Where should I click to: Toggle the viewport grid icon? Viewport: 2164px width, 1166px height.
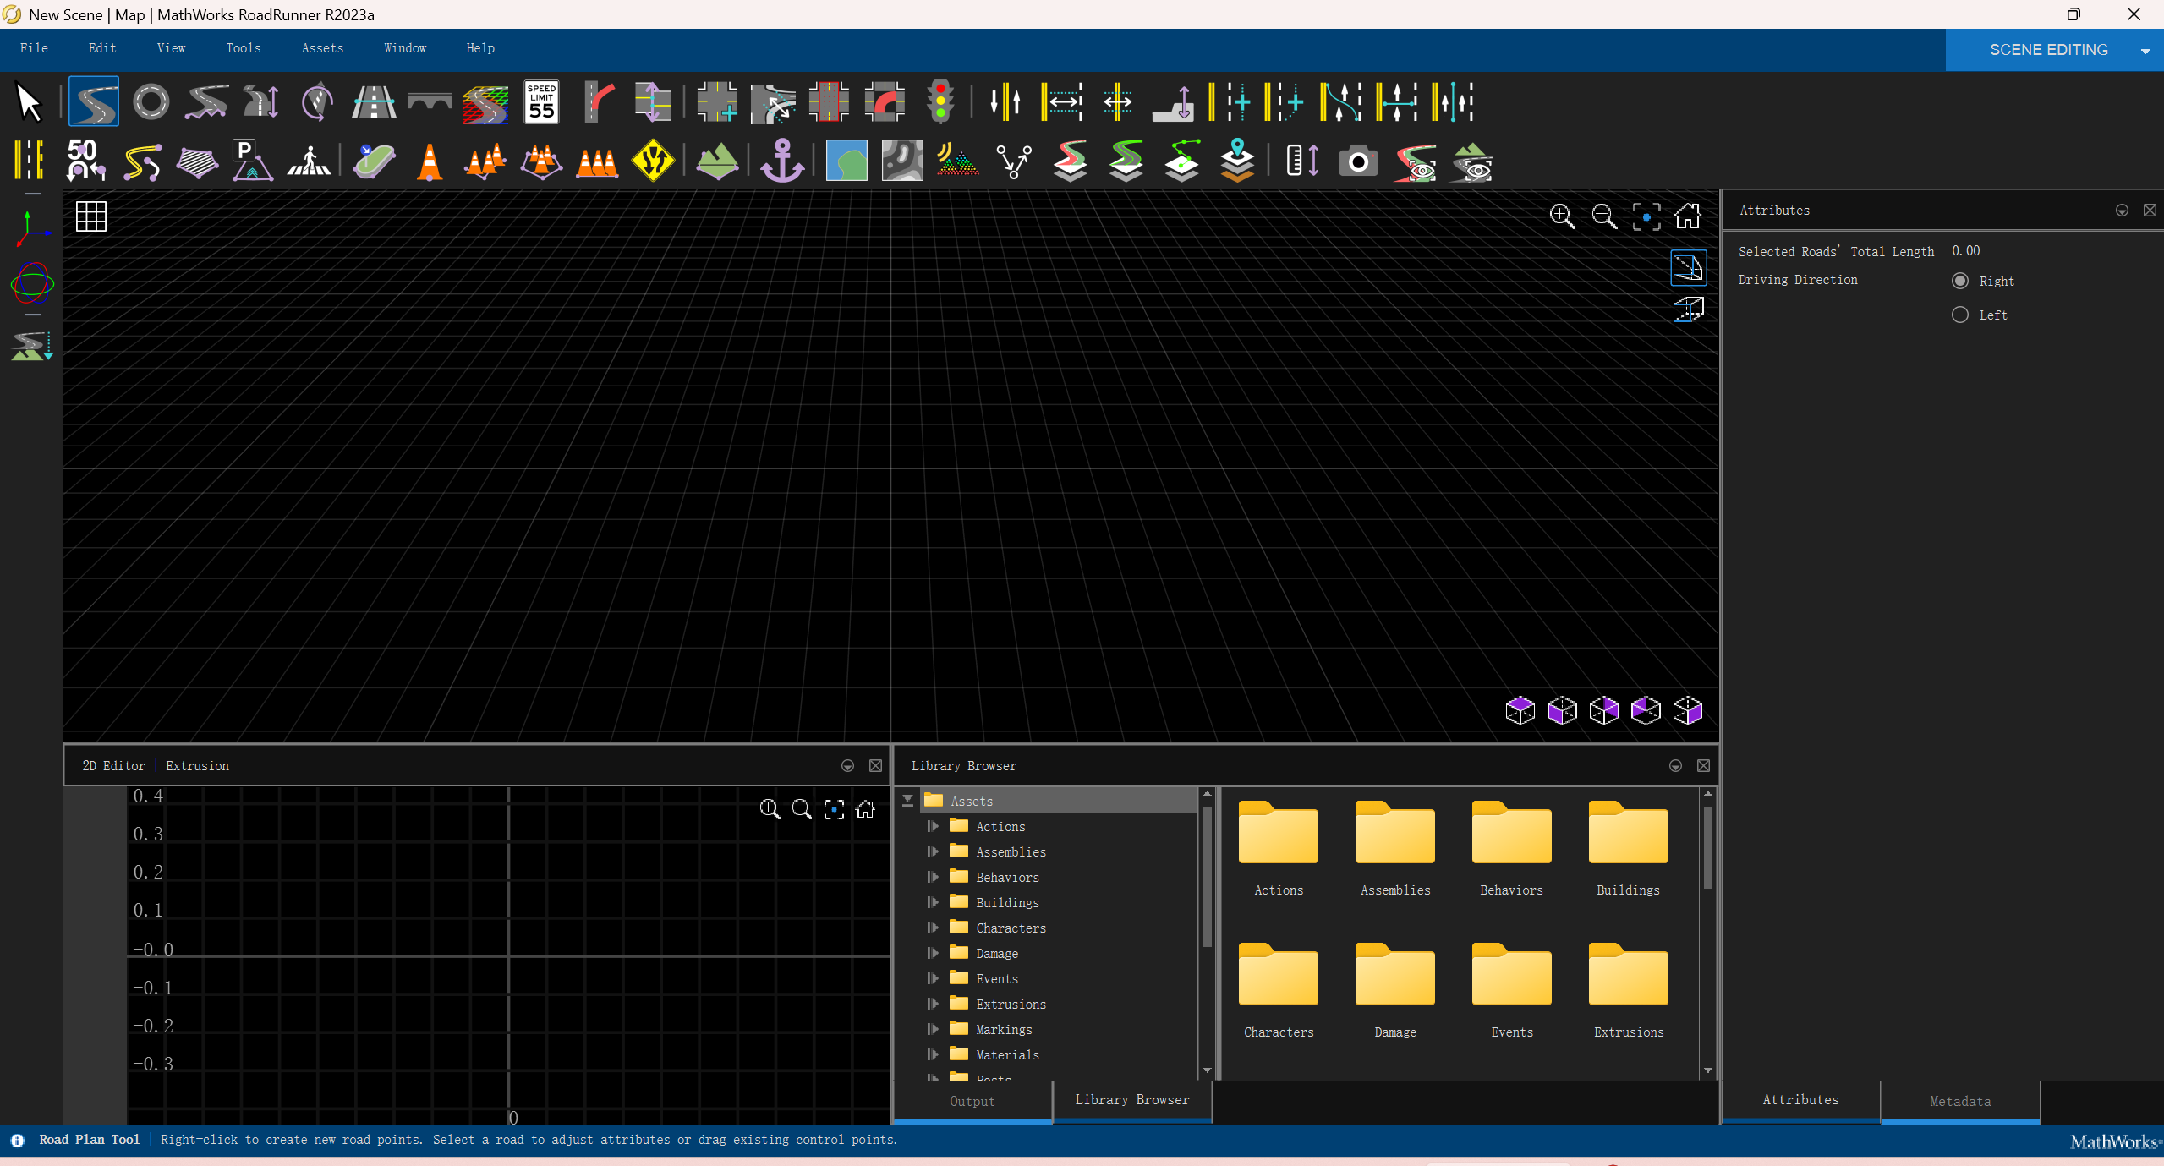(90, 216)
